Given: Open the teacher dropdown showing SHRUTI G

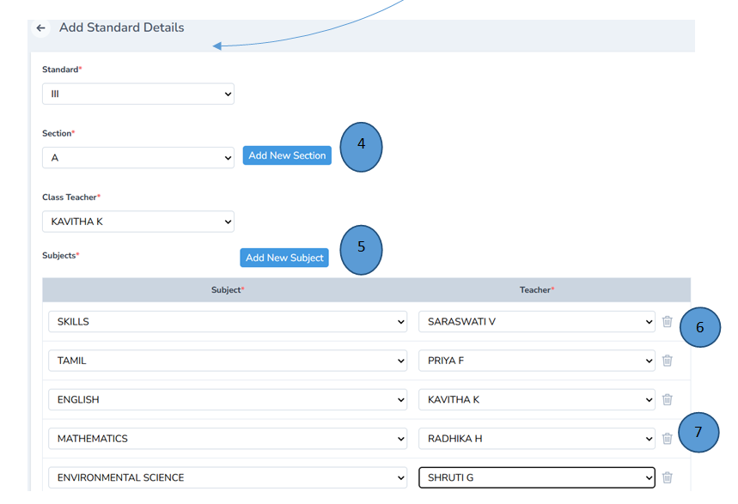Looking at the screenshot, I should point(536,477).
